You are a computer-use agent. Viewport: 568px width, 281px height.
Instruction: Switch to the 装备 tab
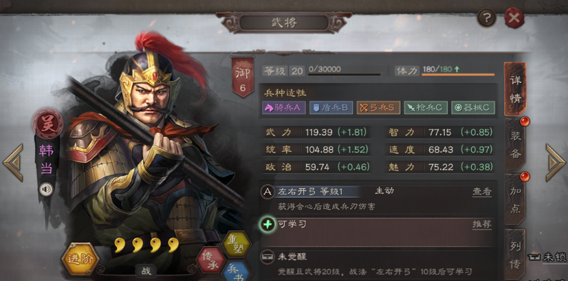click(x=516, y=144)
